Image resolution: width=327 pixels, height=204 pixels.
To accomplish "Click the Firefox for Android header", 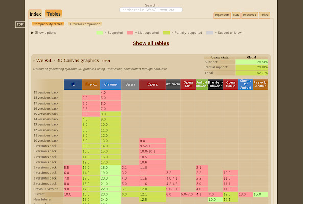I will [x=261, y=84].
